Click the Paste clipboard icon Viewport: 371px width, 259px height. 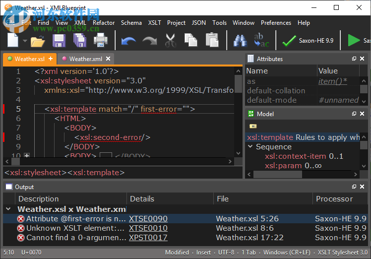[212, 41]
